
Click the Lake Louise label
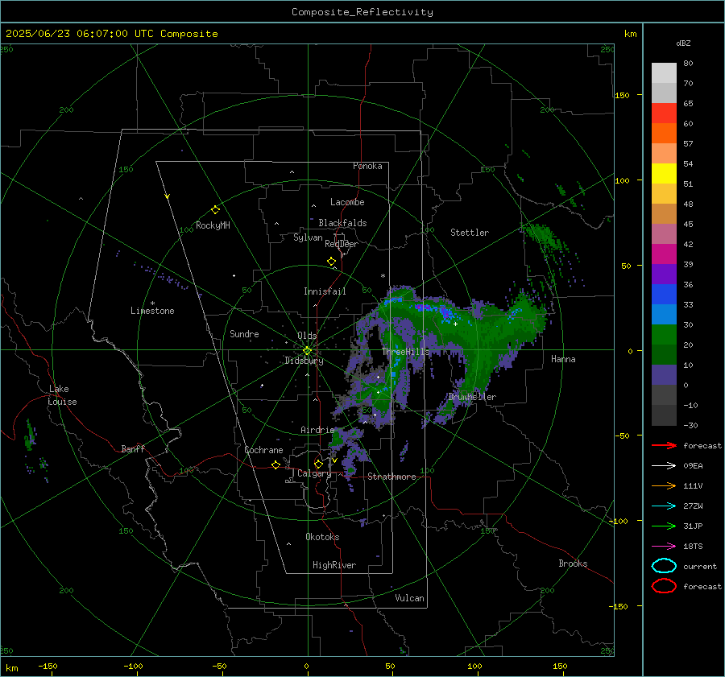[62, 395]
